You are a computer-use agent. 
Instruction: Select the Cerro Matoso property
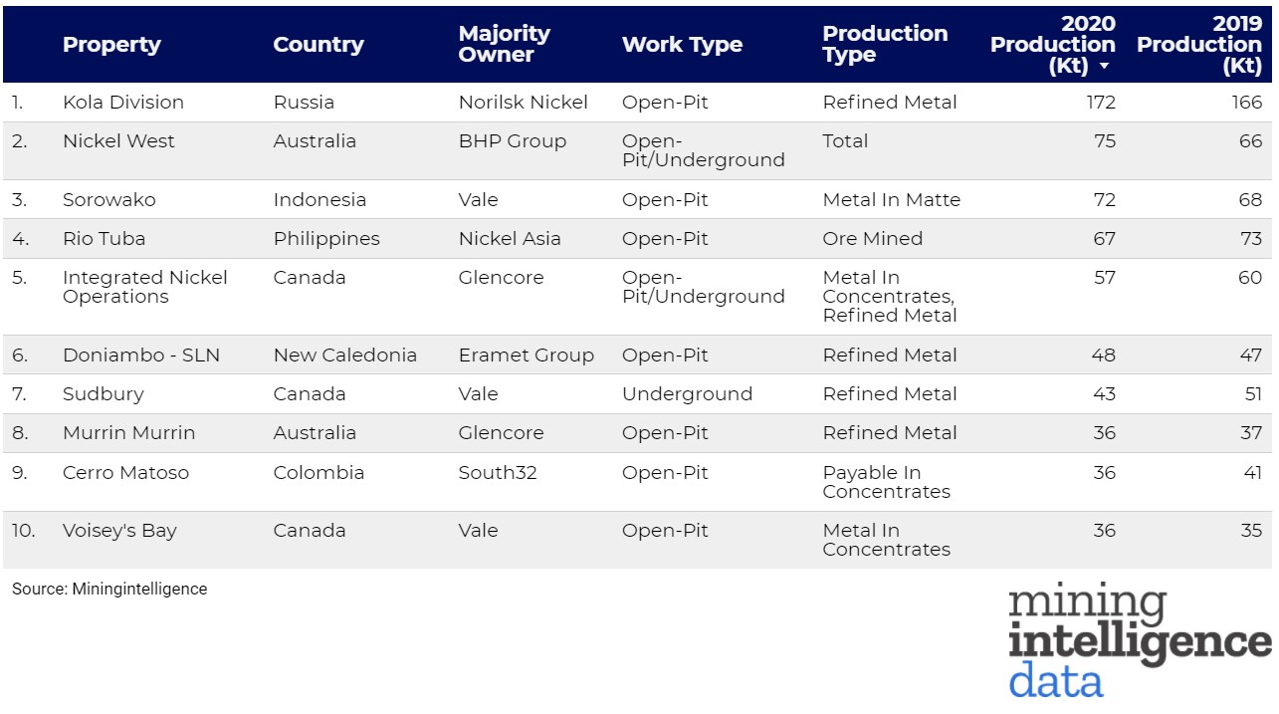click(x=125, y=473)
